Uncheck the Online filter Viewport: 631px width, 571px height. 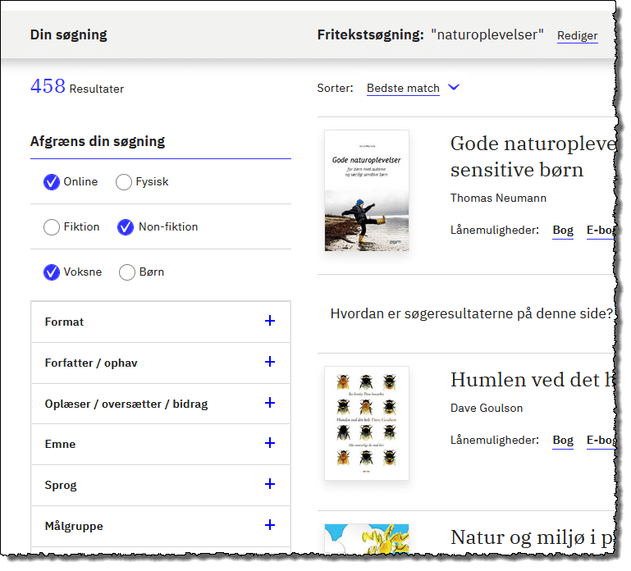point(52,182)
